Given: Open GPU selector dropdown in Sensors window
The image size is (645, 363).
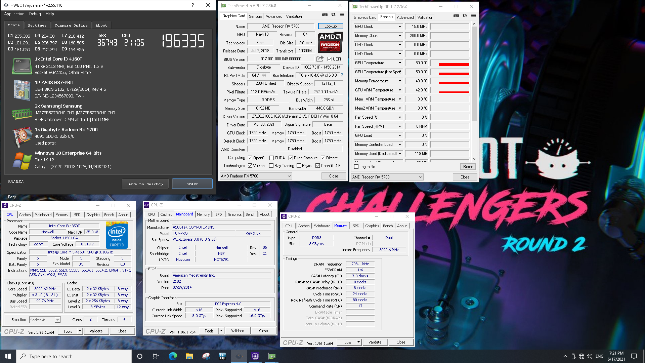Looking at the screenshot, I should tap(387, 177).
